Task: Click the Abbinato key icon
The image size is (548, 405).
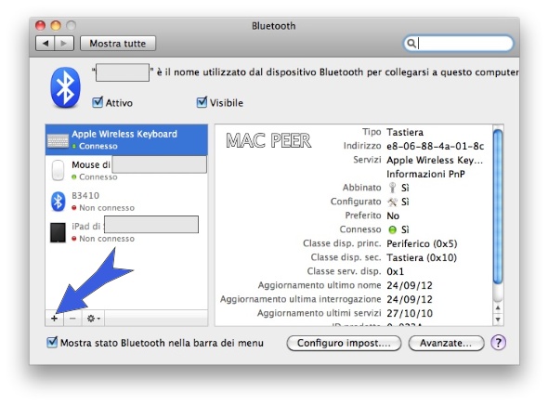Action: [x=392, y=188]
